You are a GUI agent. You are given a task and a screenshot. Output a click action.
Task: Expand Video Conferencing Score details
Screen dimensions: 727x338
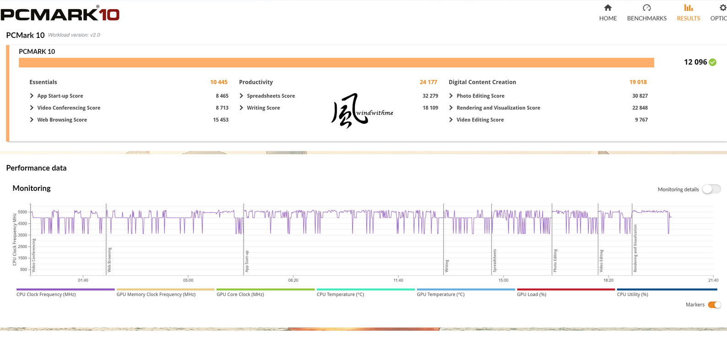(x=32, y=108)
